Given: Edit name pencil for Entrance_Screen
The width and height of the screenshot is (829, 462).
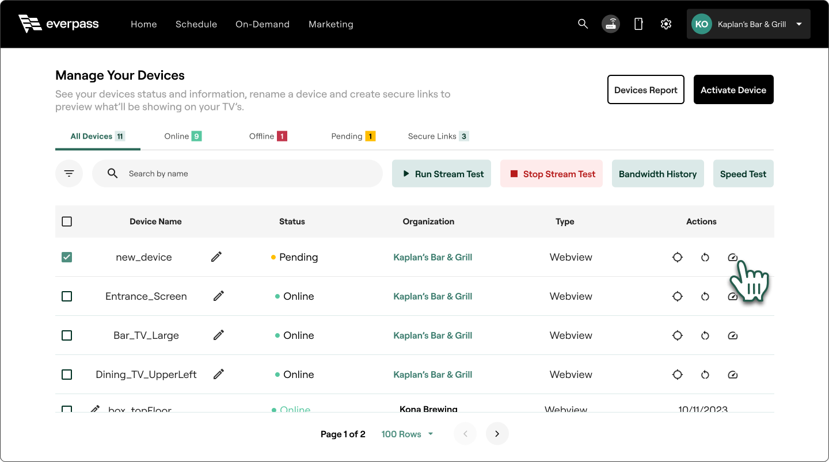Looking at the screenshot, I should coord(219,296).
